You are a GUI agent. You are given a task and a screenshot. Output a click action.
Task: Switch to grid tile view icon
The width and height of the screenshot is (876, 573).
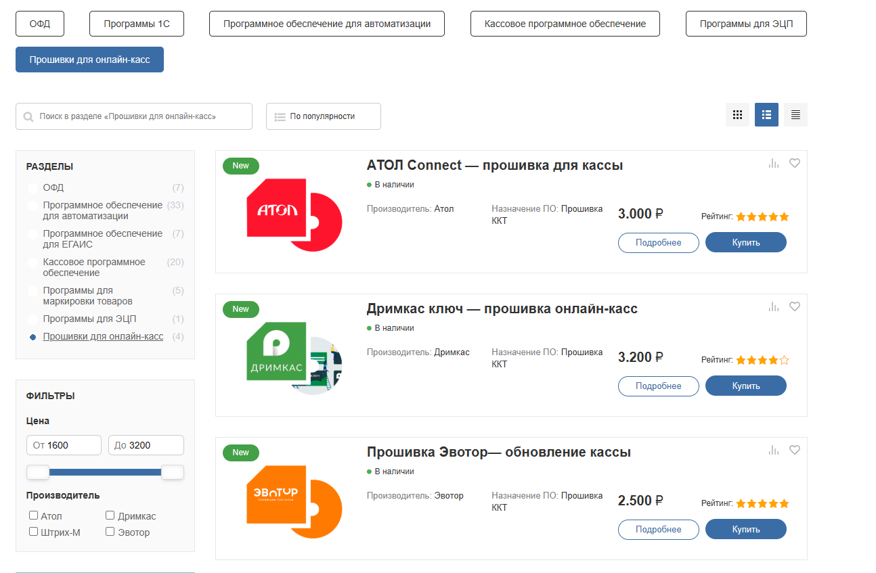click(x=738, y=115)
